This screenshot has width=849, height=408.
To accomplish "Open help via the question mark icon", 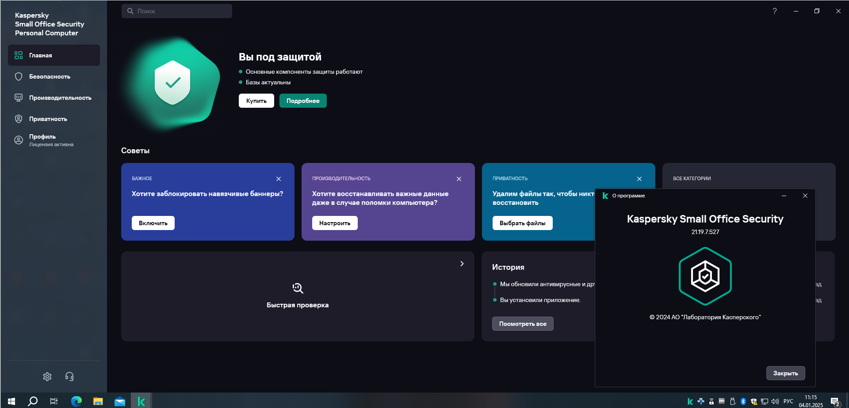I will (775, 11).
